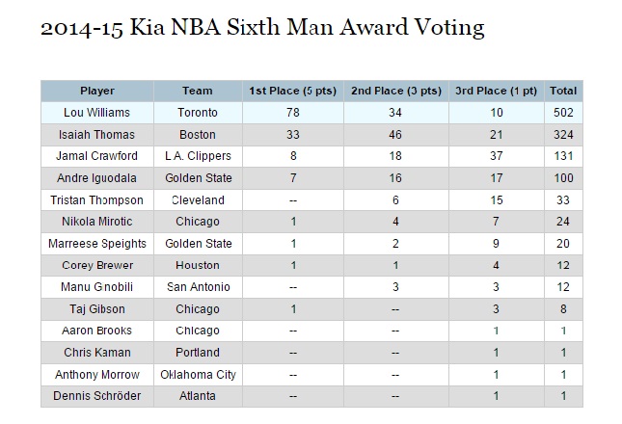Select Oklahoma City team cell
Image resolution: width=622 pixels, height=424 pixels.
(x=197, y=374)
